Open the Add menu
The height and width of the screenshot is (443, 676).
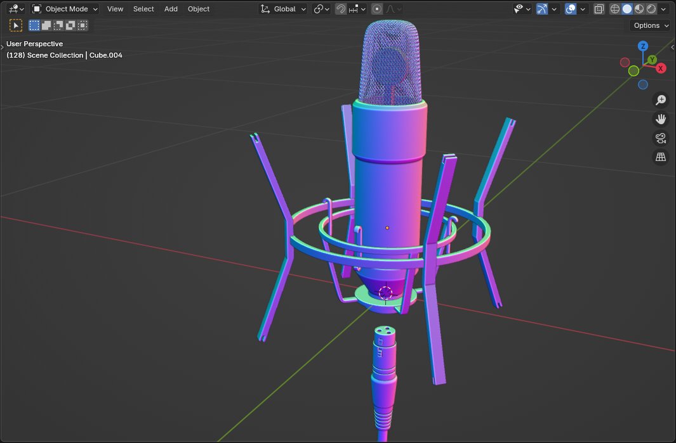tap(170, 9)
